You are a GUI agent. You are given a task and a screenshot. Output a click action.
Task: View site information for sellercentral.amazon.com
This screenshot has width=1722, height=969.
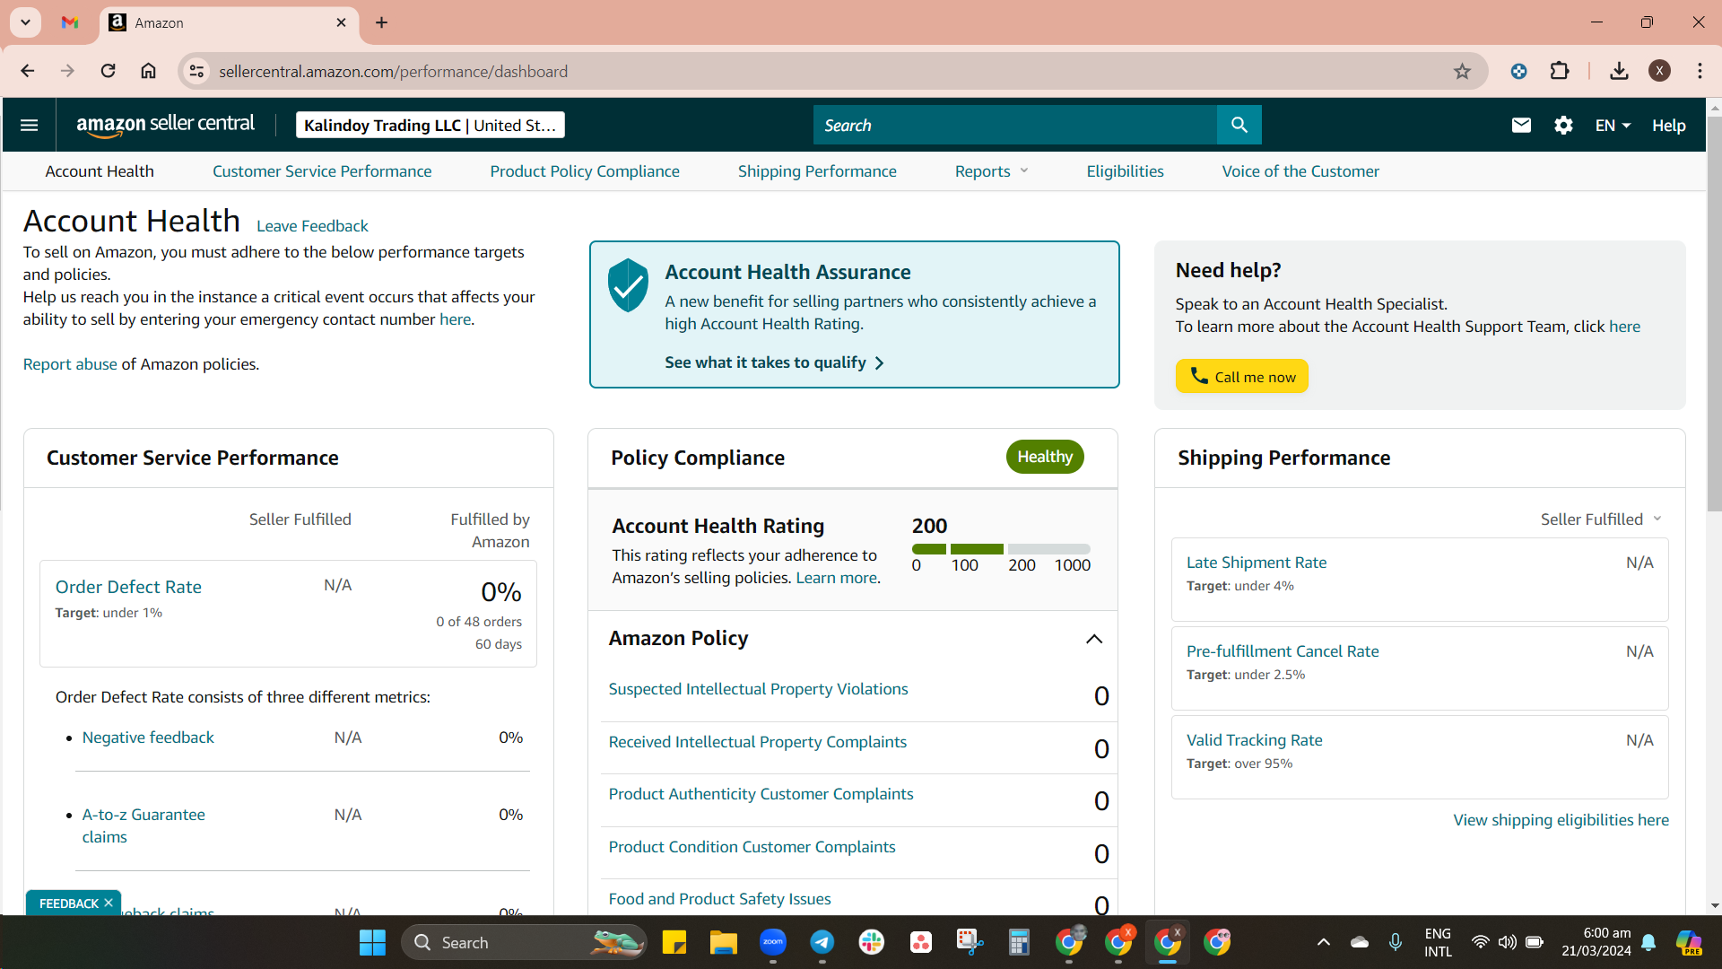[196, 71]
